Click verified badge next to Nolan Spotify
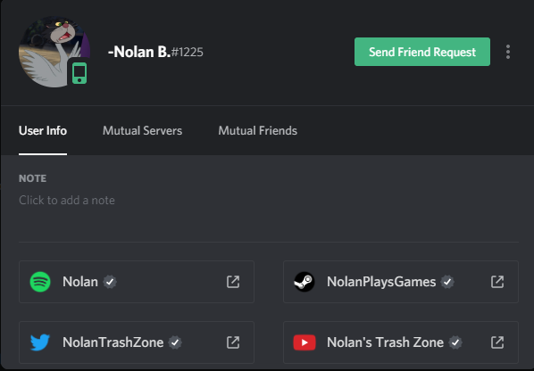 click(110, 282)
